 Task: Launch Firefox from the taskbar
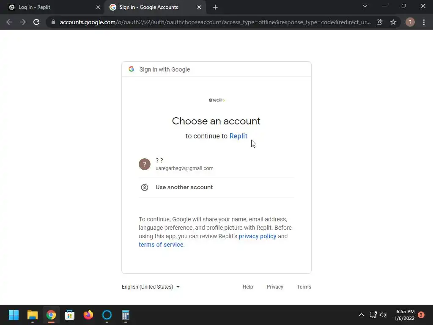coord(88,315)
